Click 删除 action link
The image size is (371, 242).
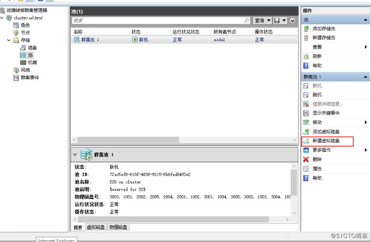[x=317, y=159]
